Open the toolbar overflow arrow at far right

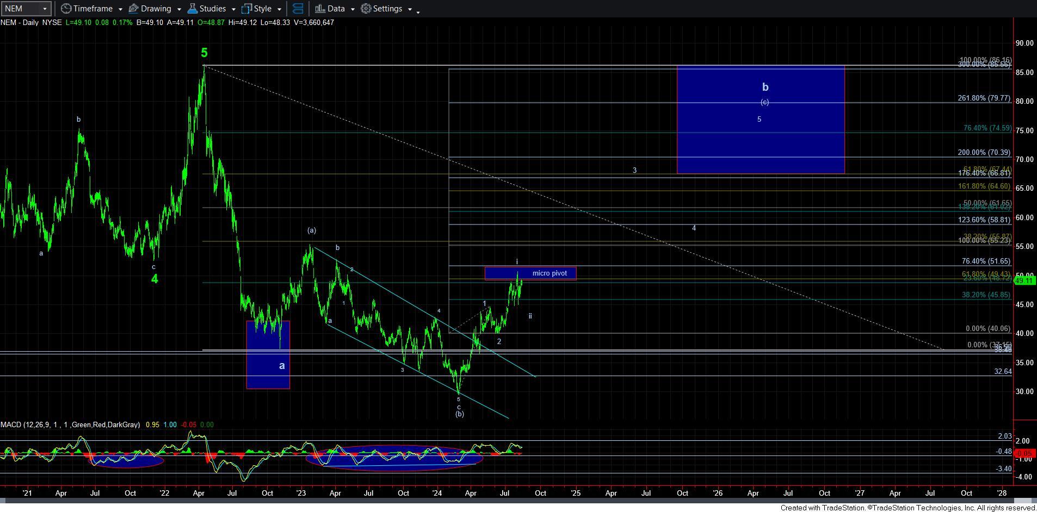tap(418, 11)
